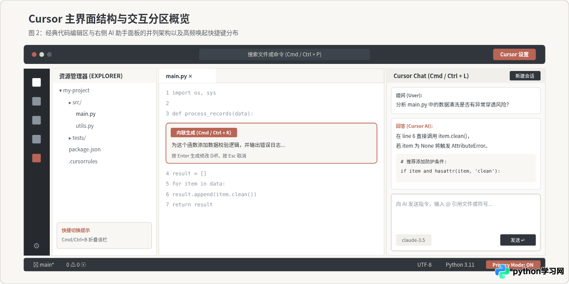Open the errors and warnings count in the status bar
Viewport: 569px width, 284px height.
point(76,264)
